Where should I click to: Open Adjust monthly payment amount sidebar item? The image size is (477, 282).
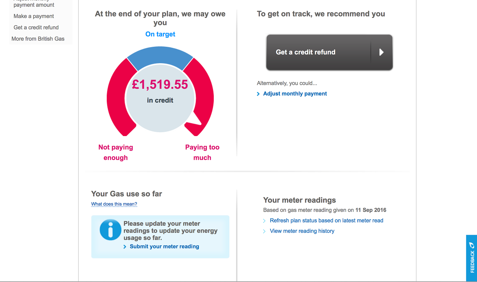(34, 4)
